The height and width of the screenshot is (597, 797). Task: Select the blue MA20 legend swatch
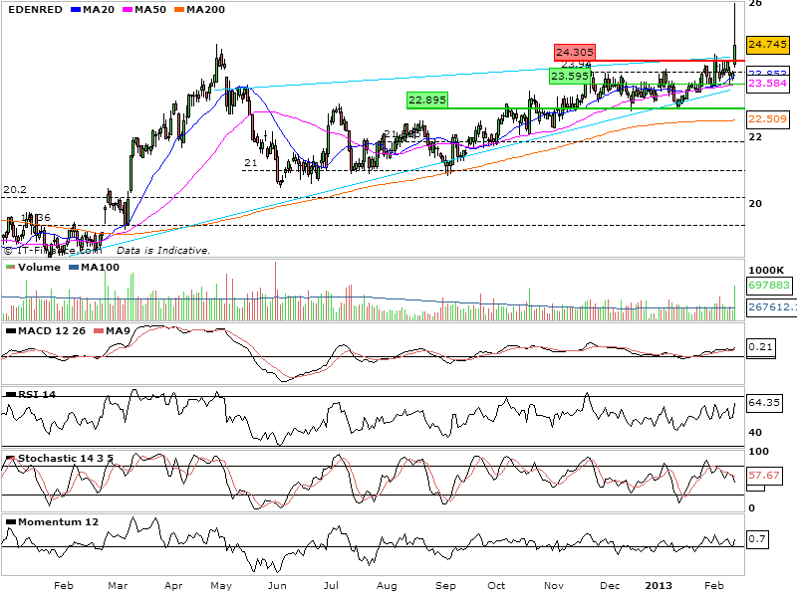click(77, 10)
